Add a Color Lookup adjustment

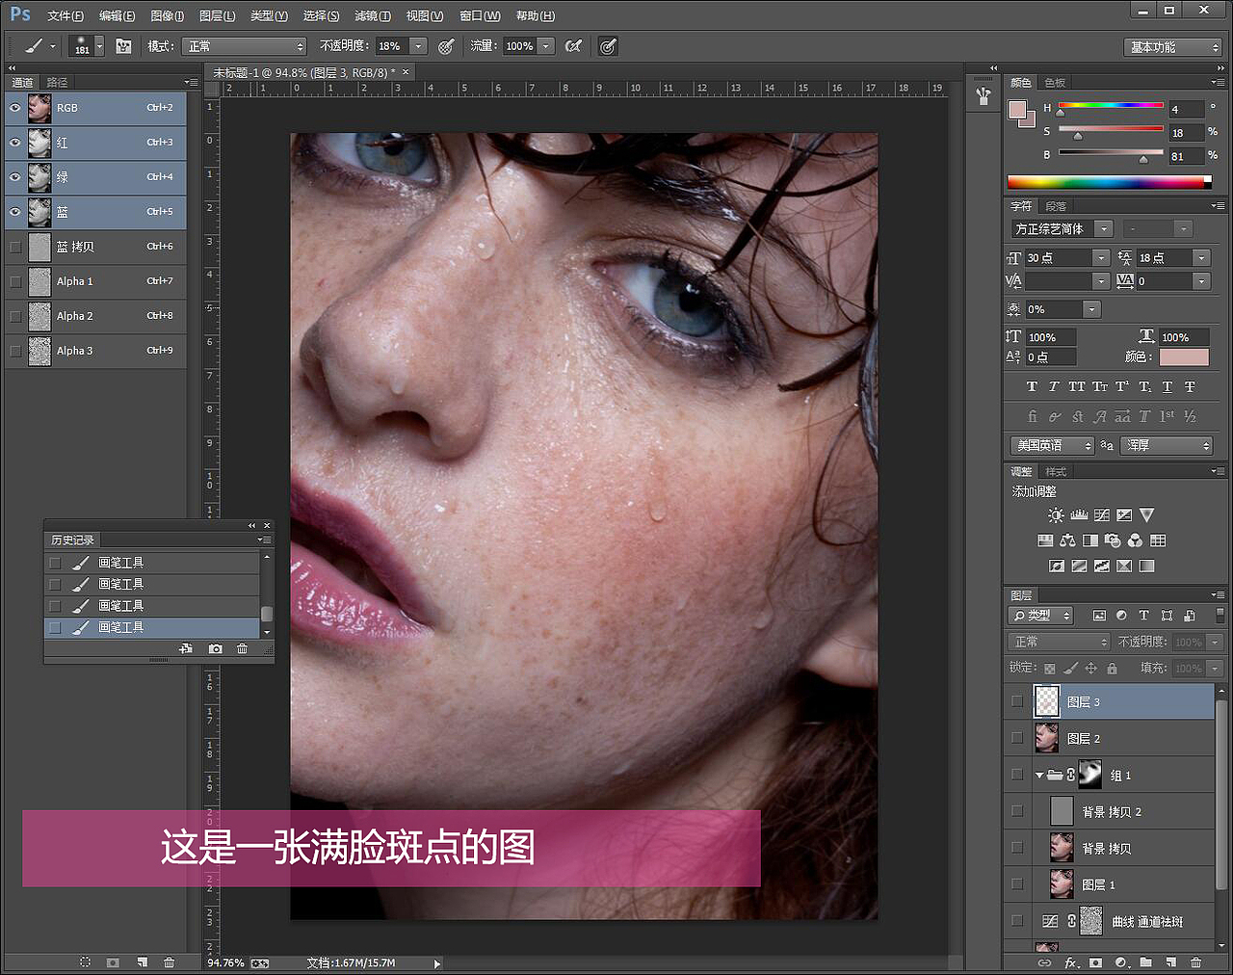point(1158,540)
